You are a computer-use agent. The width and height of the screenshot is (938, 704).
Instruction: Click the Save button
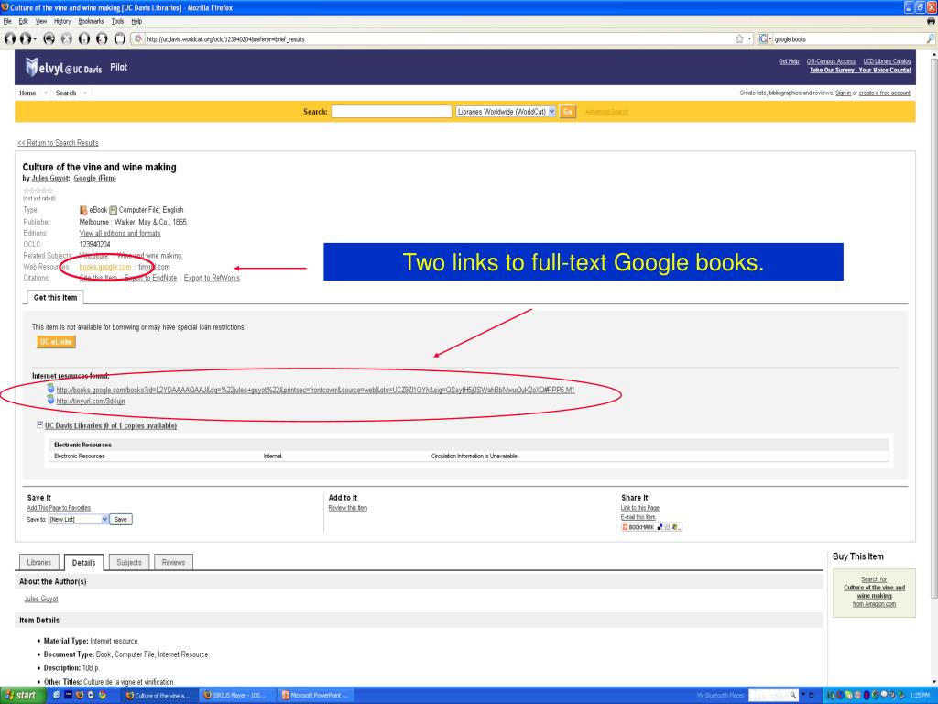coord(120,519)
